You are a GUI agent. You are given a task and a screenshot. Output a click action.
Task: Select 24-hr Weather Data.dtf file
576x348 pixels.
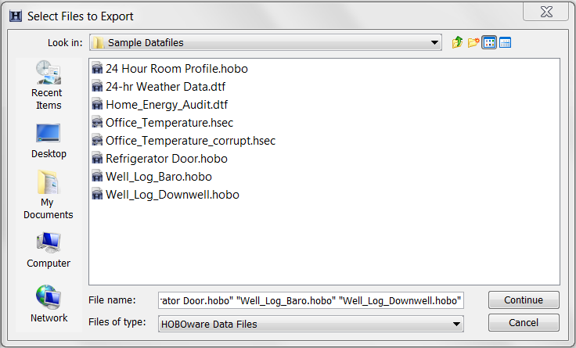168,87
